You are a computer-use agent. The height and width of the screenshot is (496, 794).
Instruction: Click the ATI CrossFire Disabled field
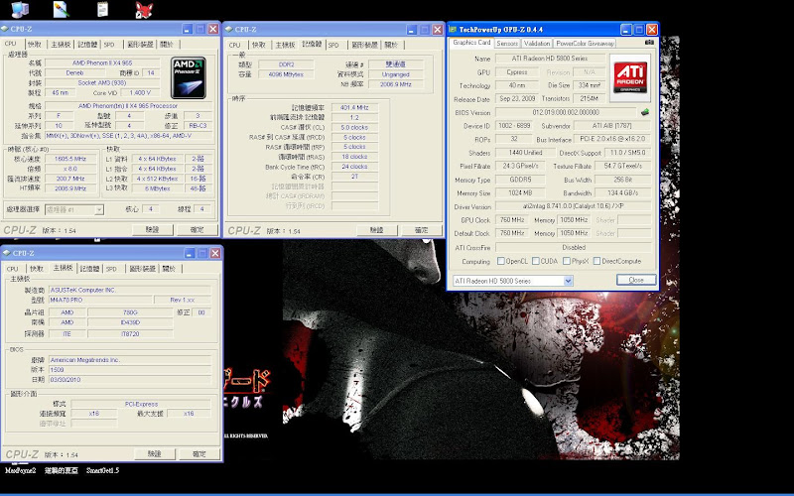coord(574,247)
